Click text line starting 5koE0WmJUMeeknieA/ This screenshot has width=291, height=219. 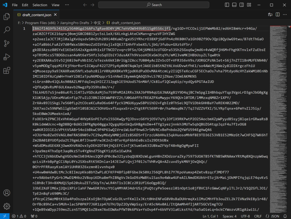pyautogui.click(x=52, y=114)
